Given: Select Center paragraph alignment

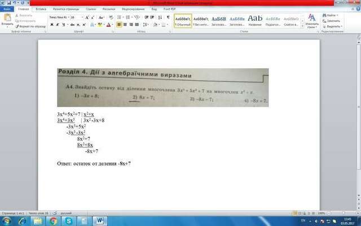Looking at the screenshot, I should 125,24.
